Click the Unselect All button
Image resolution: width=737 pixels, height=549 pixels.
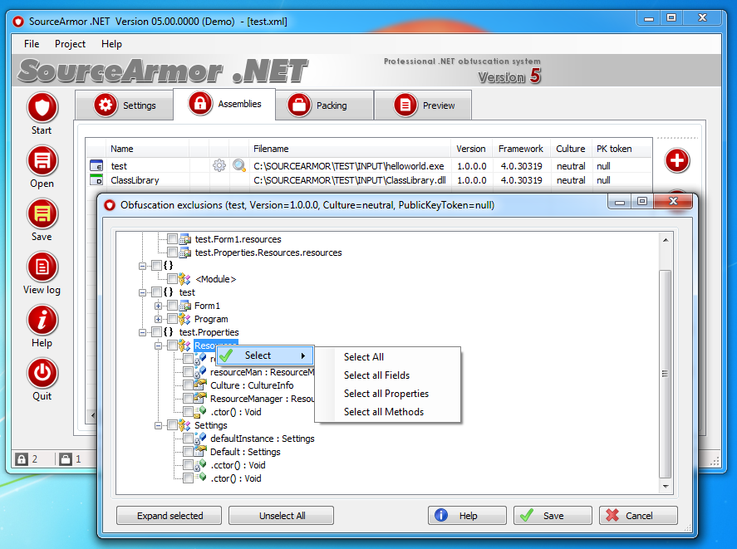coord(281,516)
